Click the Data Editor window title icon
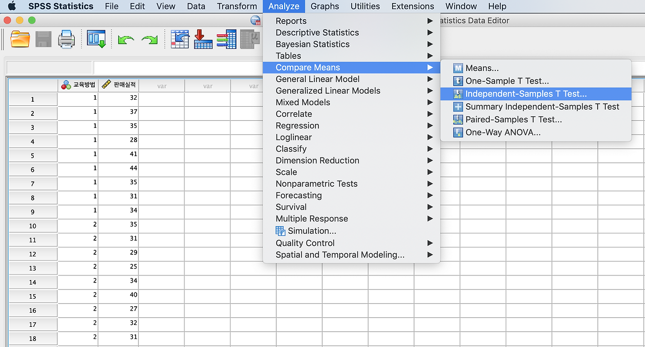This screenshot has width=645, height=347. 255,21
